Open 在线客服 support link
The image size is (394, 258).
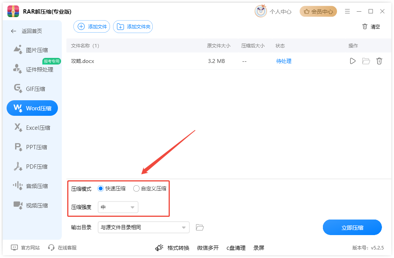pos(62,248)
